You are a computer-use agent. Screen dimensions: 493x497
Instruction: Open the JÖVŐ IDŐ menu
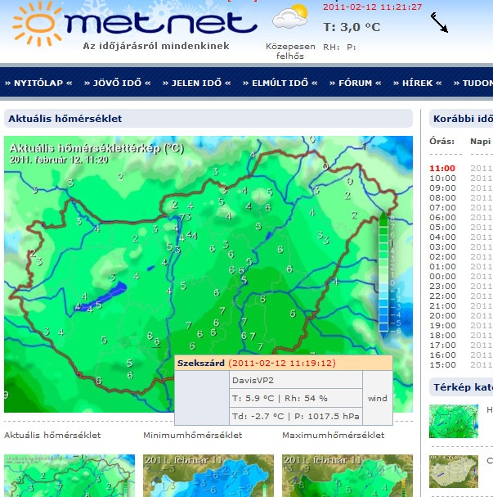coord(118,83)
